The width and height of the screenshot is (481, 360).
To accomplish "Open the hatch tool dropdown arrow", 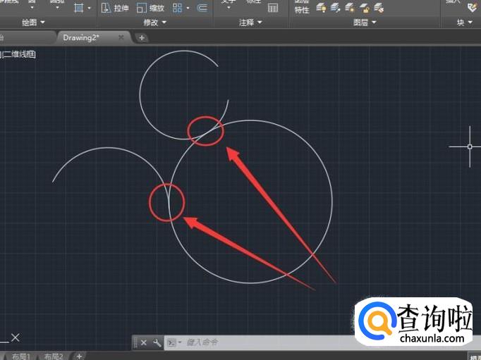I will (90, 8).
